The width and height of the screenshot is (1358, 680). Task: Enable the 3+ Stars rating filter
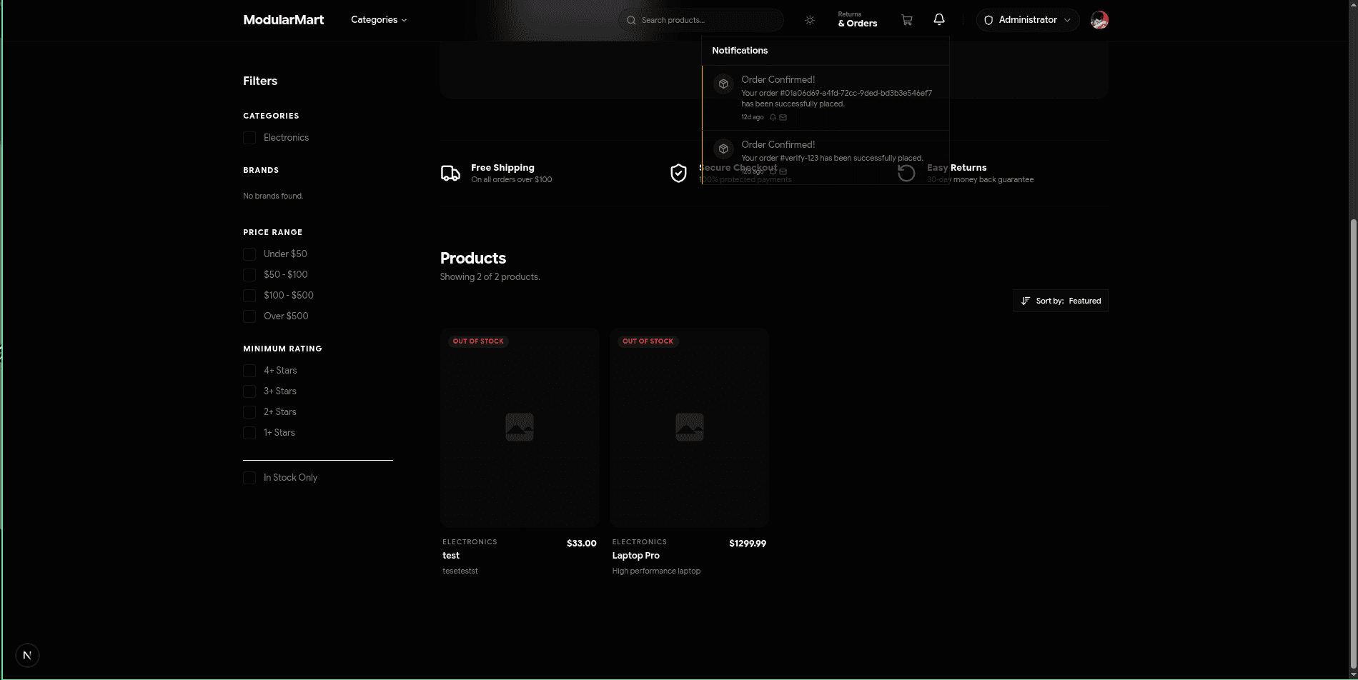tap(249, 391)
